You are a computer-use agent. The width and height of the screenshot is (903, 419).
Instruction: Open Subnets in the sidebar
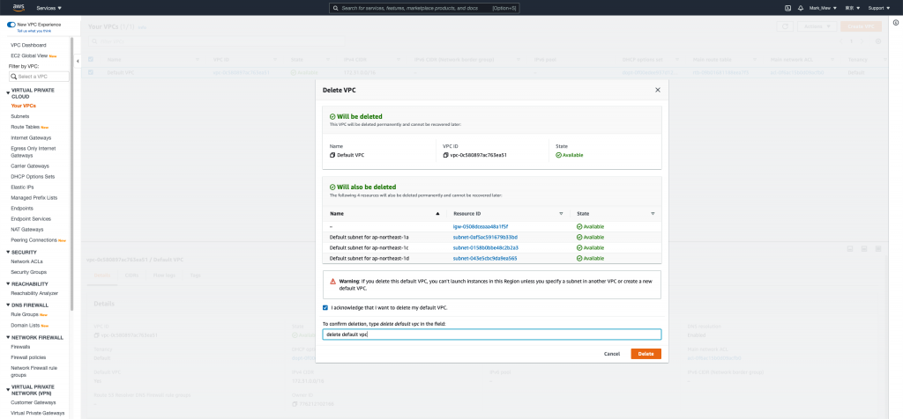click(20, 116)
